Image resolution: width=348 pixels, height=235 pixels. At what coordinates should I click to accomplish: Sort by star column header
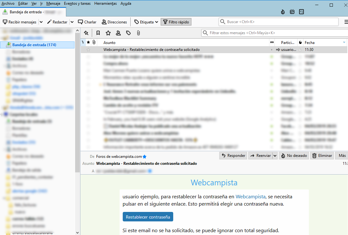(88, 42)
